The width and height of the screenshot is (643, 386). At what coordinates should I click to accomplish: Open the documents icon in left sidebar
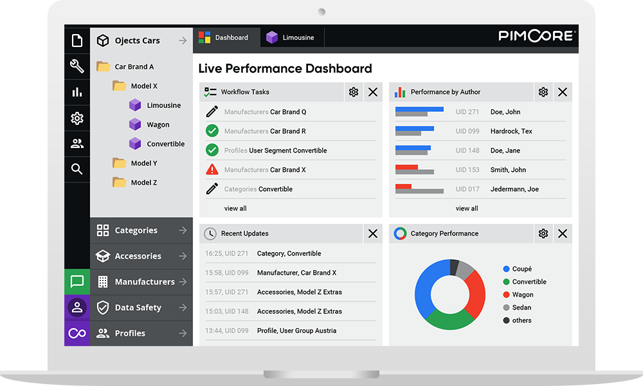[x=77, y=41]
